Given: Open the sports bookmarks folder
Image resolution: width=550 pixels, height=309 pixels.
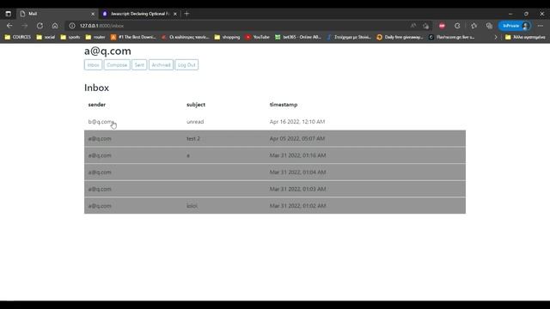Looking at the screenshot, I should point(70,37).
